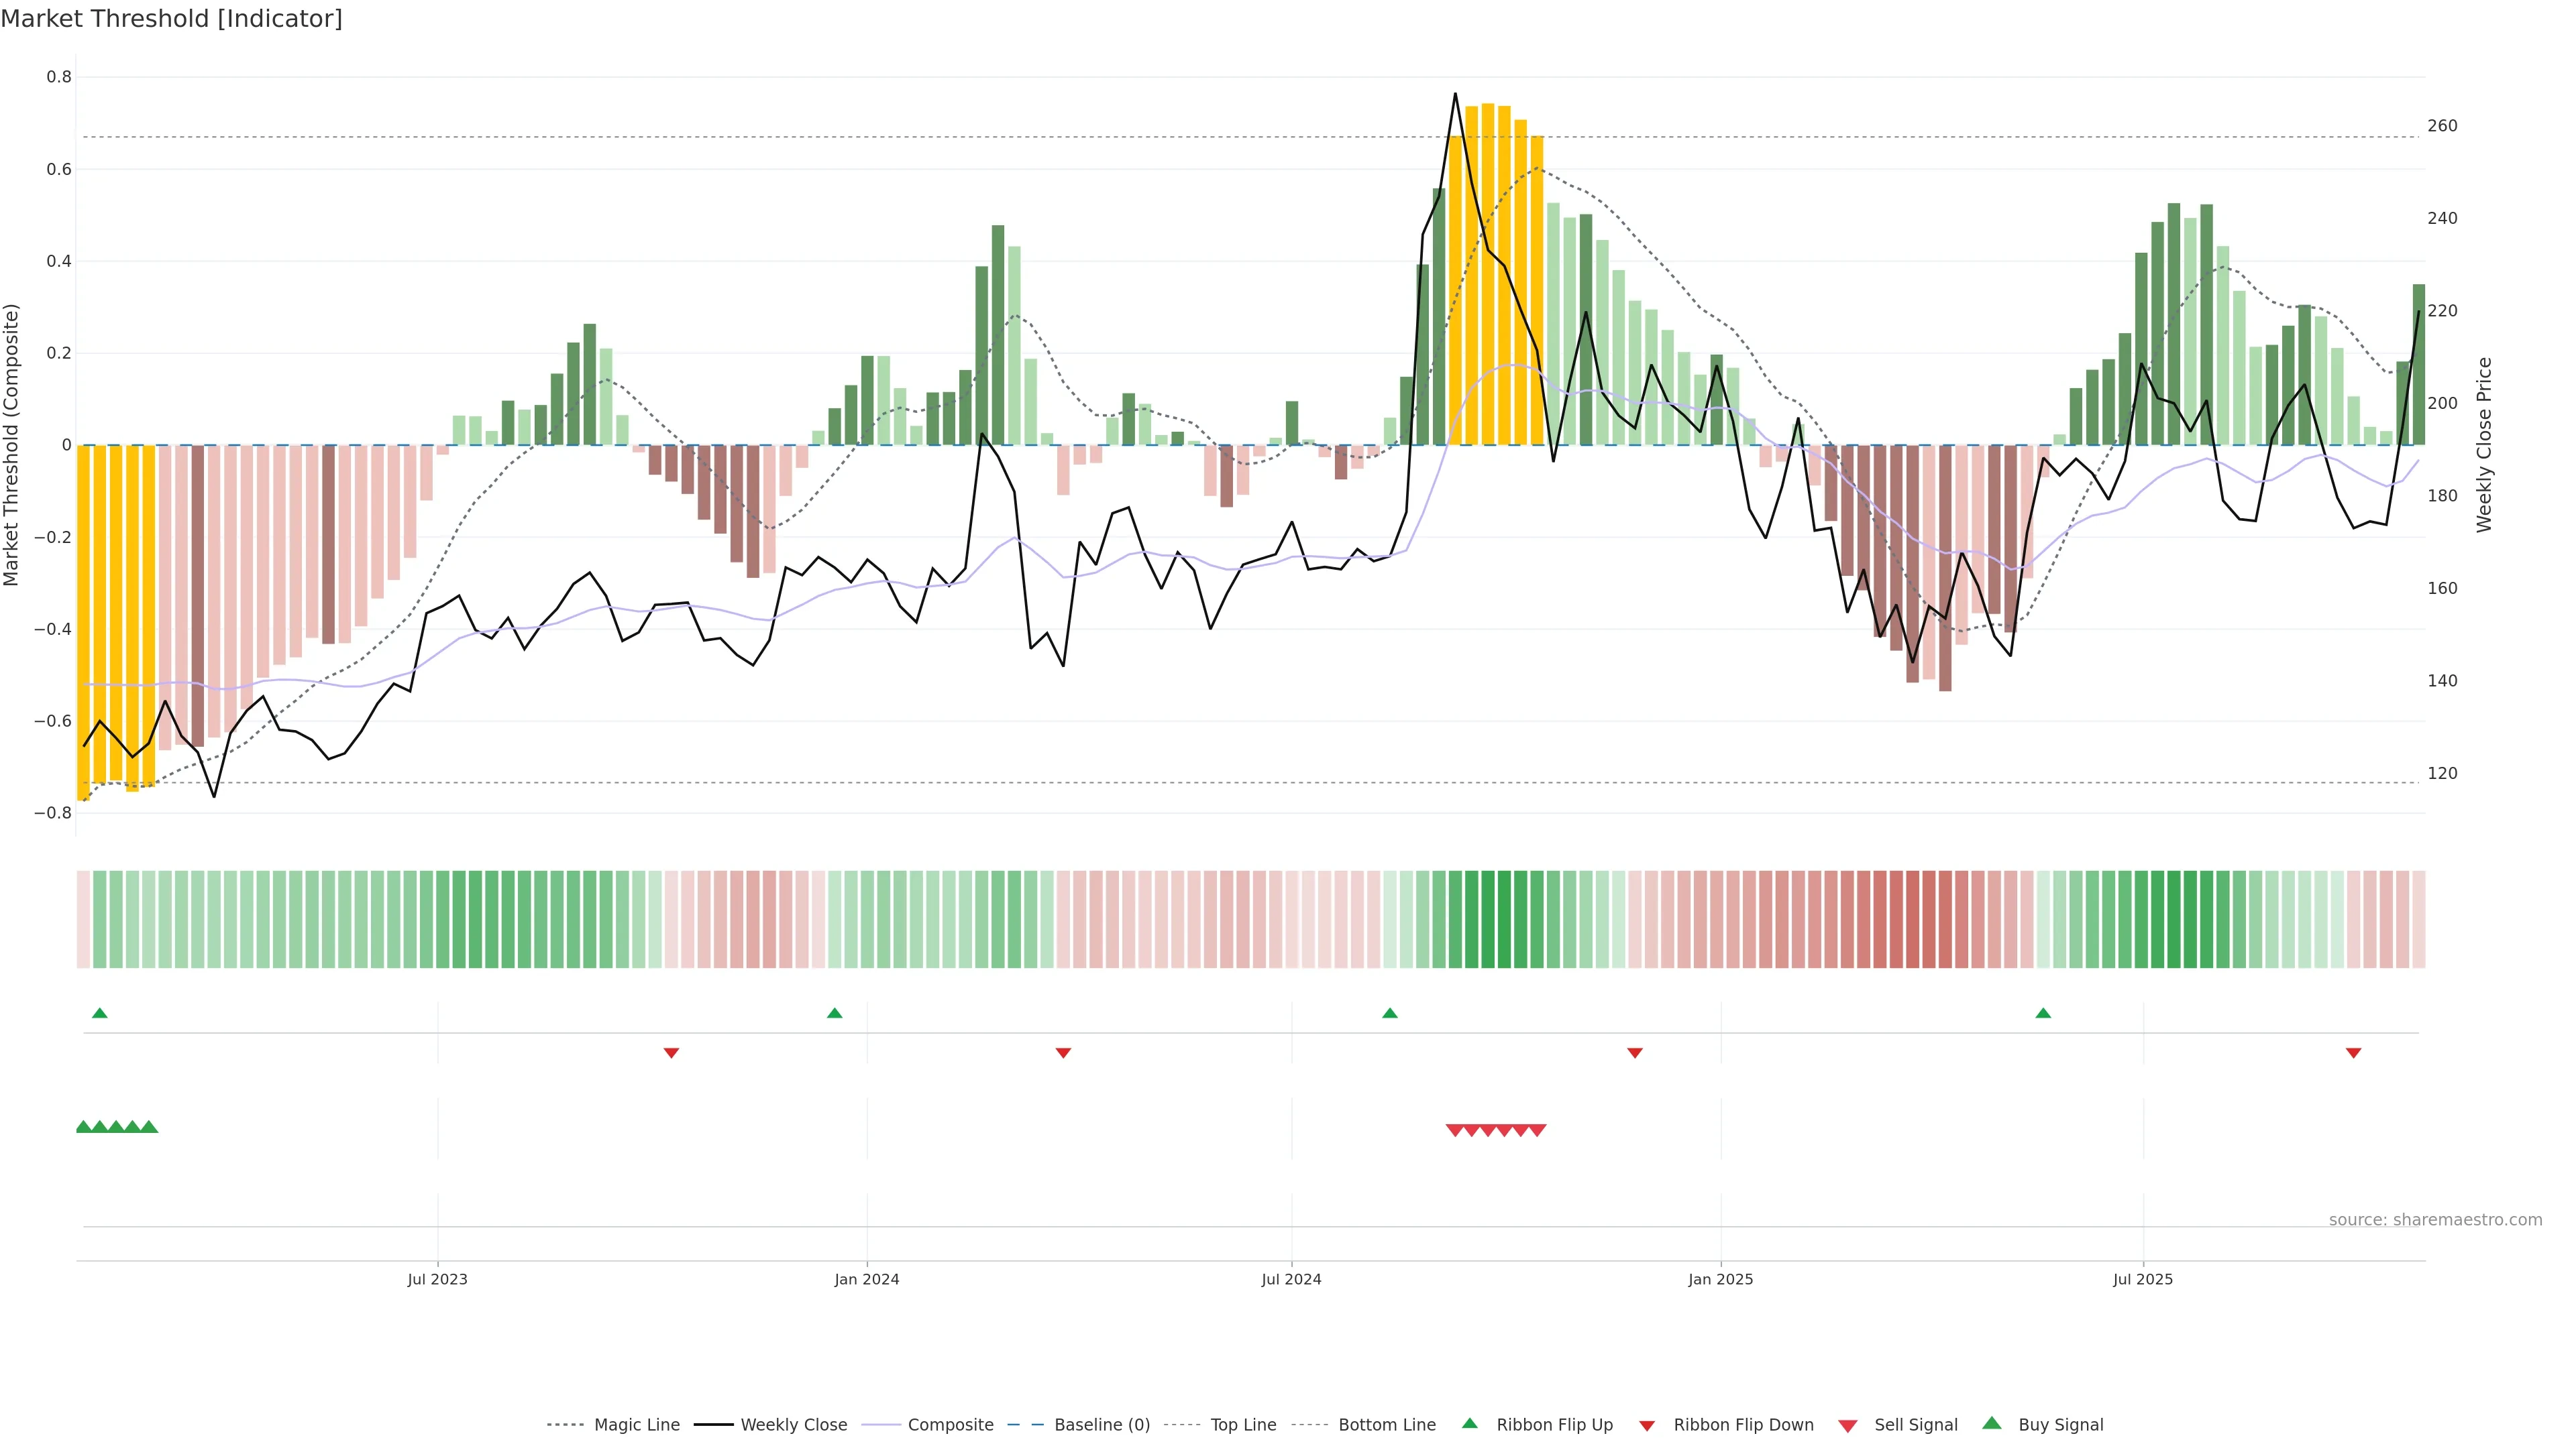This screenshot has height=1448, width=2576.
Task: Hide the Baseline (0) series via legend
Action: [1101, 1425]
